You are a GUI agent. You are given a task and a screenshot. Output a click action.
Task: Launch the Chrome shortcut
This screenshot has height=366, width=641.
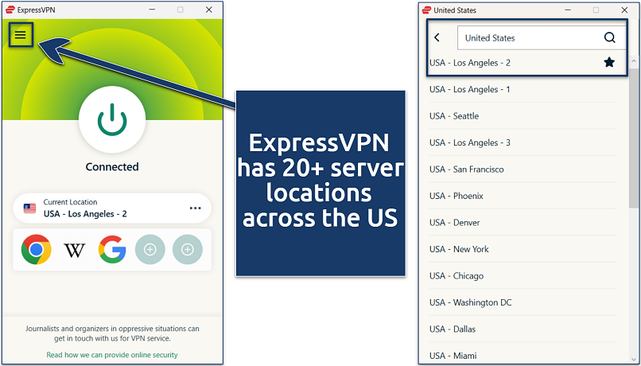tap(37, 250)
